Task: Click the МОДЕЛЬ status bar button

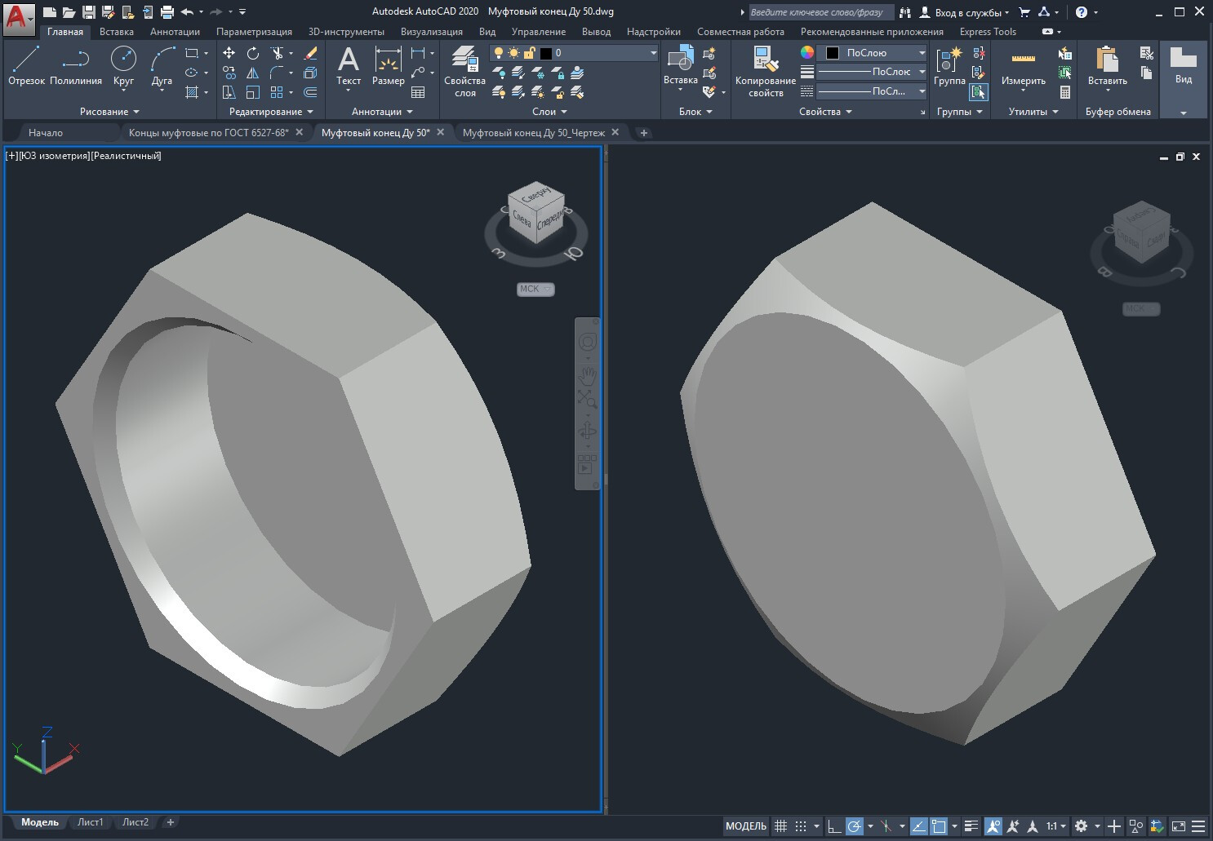Action: coord(746,826)
